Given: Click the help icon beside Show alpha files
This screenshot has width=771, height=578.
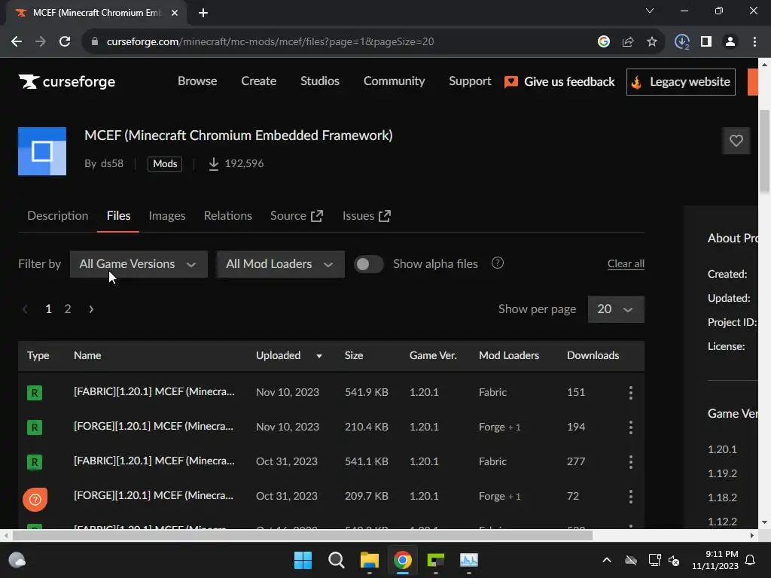Looking at the screenshot, I should 498,263.
